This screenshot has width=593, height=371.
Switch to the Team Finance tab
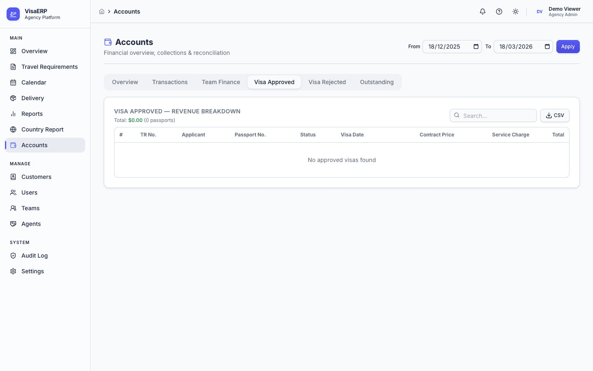pos(221,82)
